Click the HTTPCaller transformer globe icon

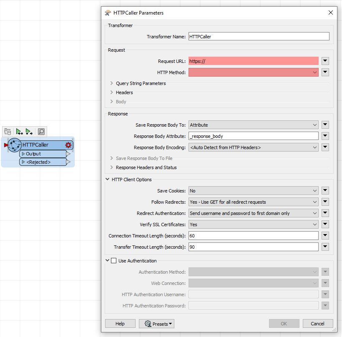[15, 145]
